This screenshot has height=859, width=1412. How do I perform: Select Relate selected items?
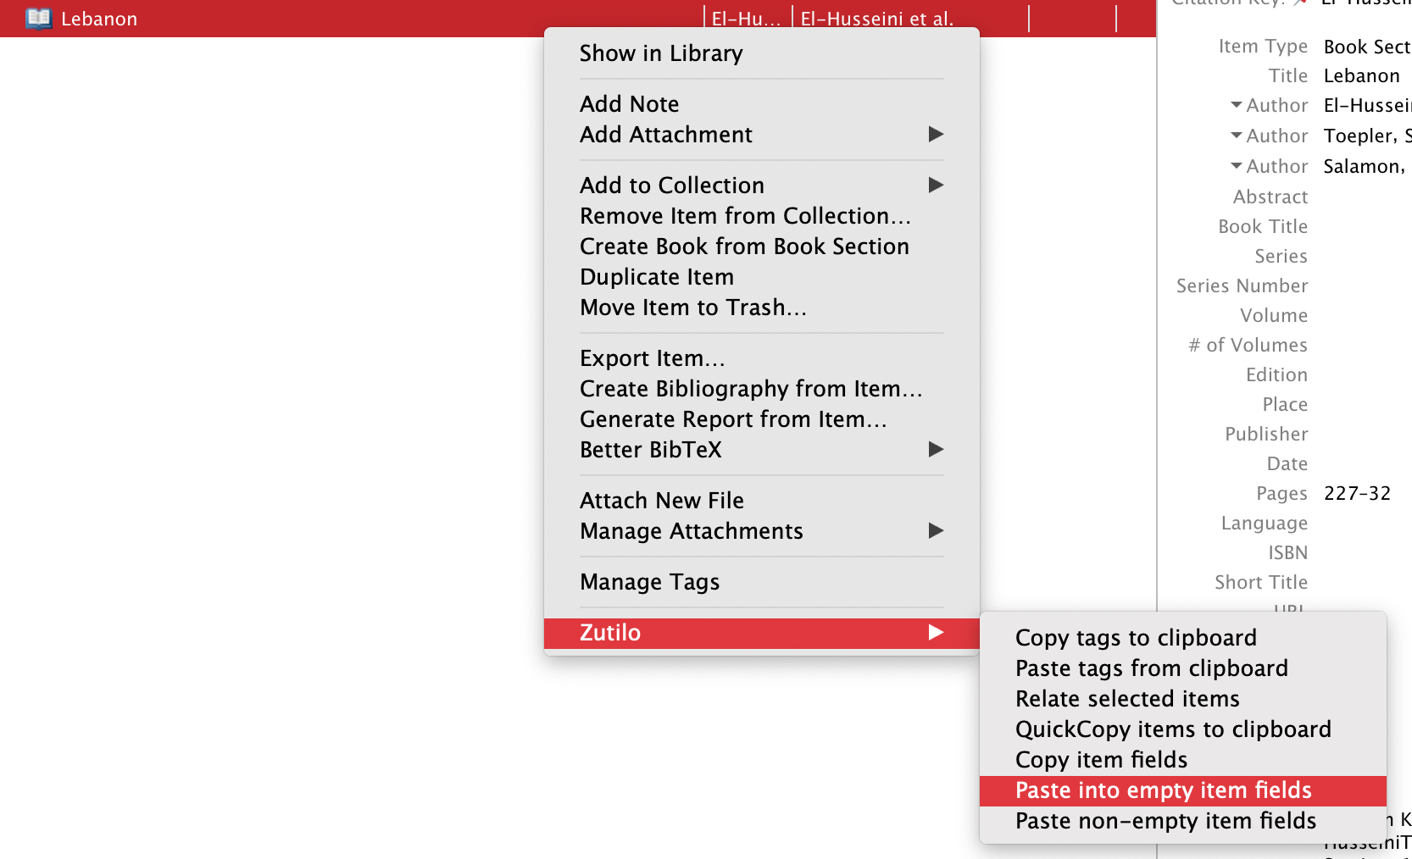(1127, 698)
